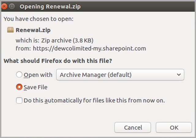Click the Renewal.zip archive package icon
Viewport: 196px width, 138px height.
10,30
